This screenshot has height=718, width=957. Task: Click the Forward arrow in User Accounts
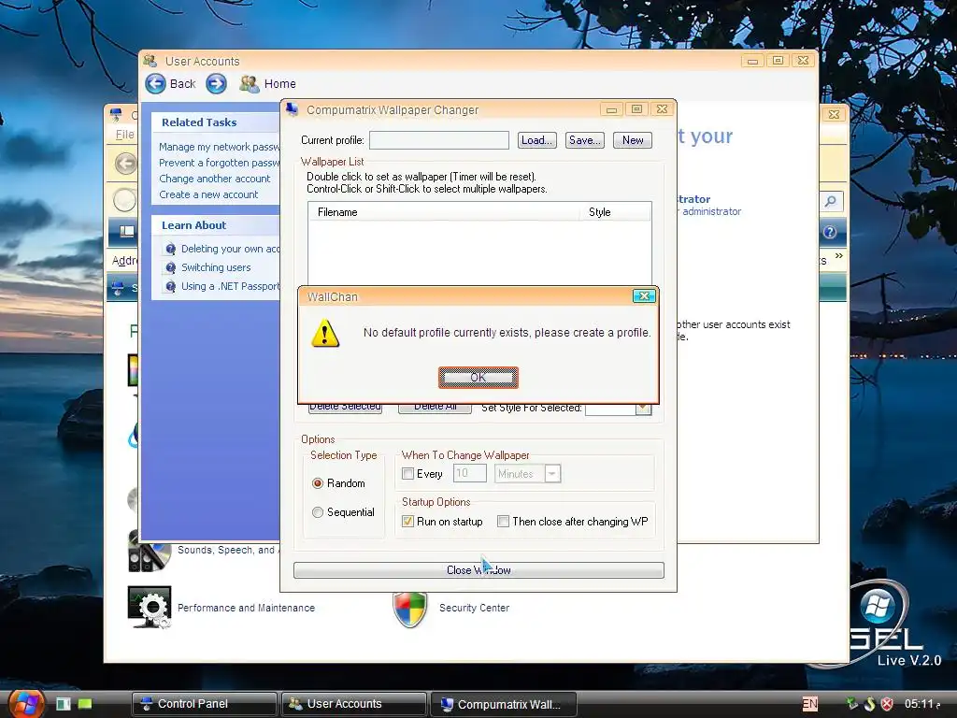click(x=216, y=83)
